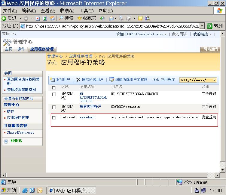
Task: Click the Safely Remove Hardware tray icon
Action: click(197, 191)
